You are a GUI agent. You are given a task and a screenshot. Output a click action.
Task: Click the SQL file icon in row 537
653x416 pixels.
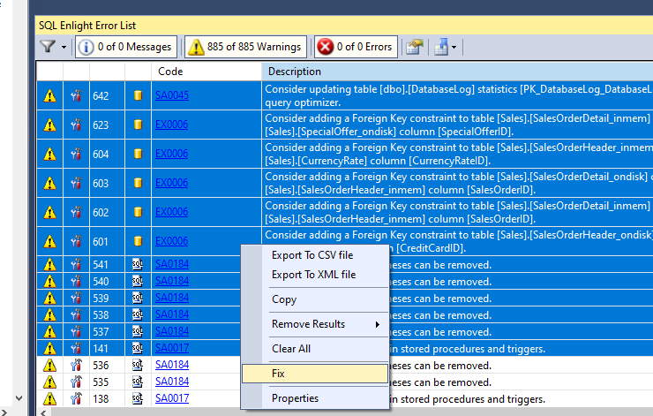(x=138, y=331)
